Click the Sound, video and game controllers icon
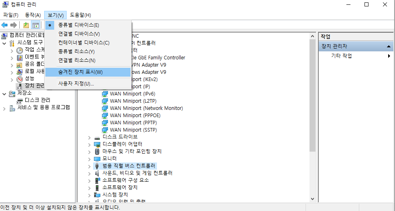 click(x=97, y=173)
